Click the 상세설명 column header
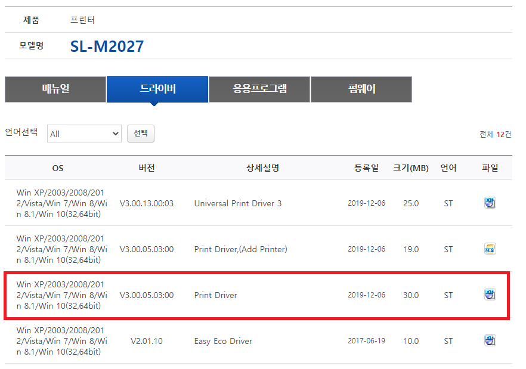Image resolution: width=526 pixels, height=369 pixels. (262, 168)
